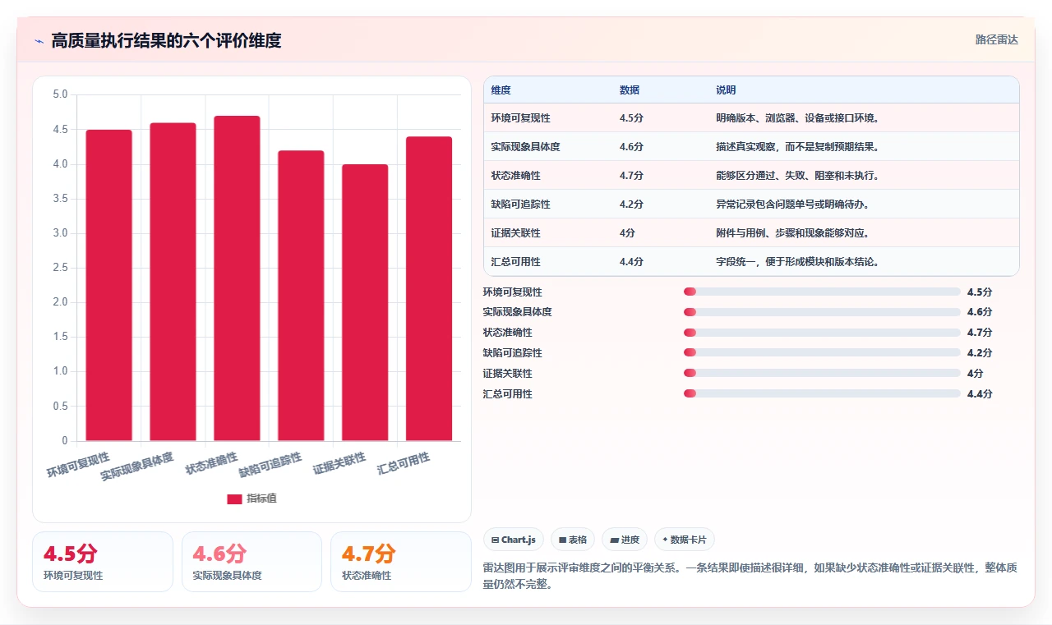
Task: Click the 缺陷可追踪性 label in the progress list
Action: point(513,353)
